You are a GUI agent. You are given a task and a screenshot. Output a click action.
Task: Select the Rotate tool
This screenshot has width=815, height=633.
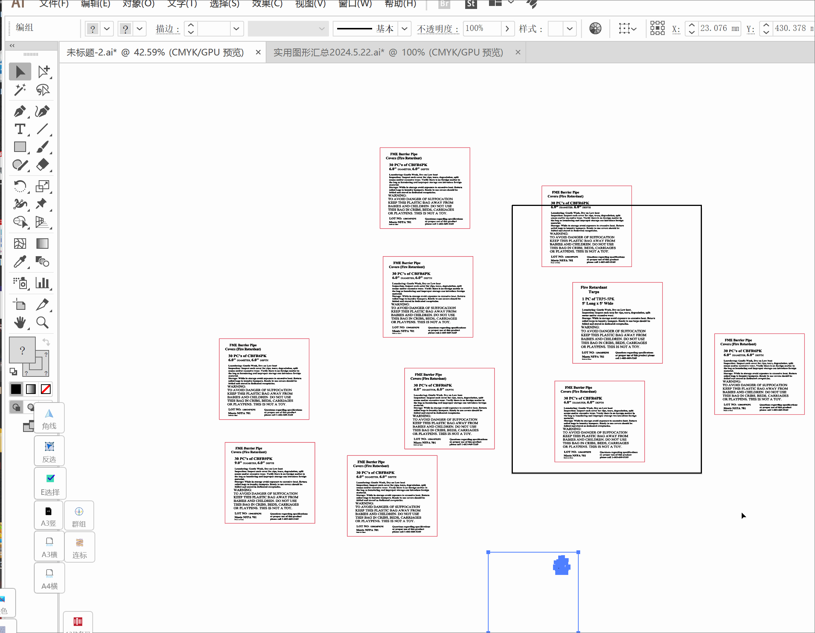(x=20, y=186)
